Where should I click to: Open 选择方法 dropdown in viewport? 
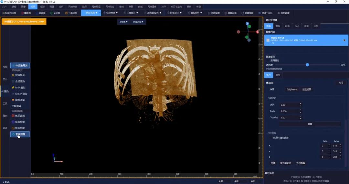[x=138, y=22]
